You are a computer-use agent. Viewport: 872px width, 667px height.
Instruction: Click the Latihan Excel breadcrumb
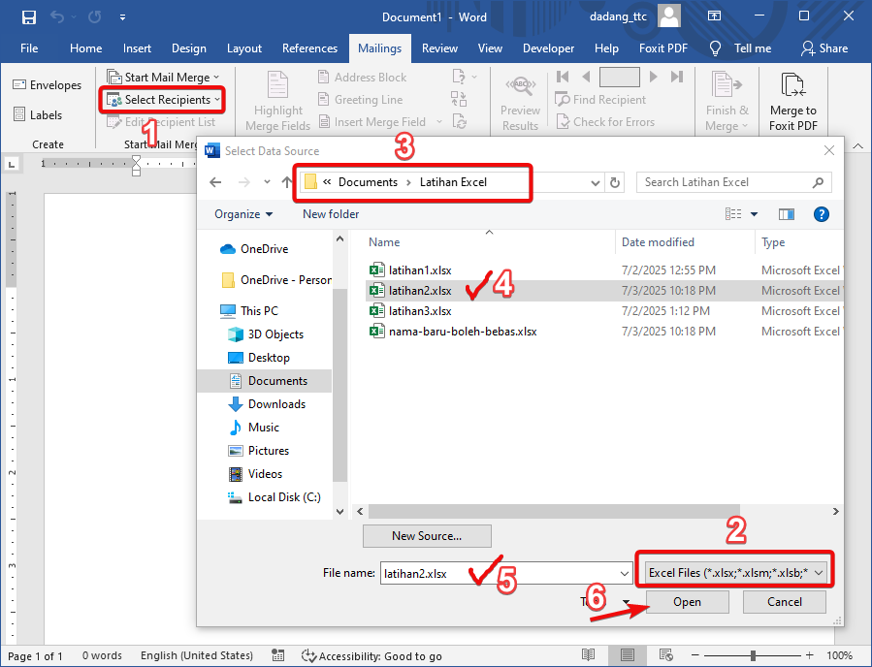pyautogui.click(x=453, y=182)
